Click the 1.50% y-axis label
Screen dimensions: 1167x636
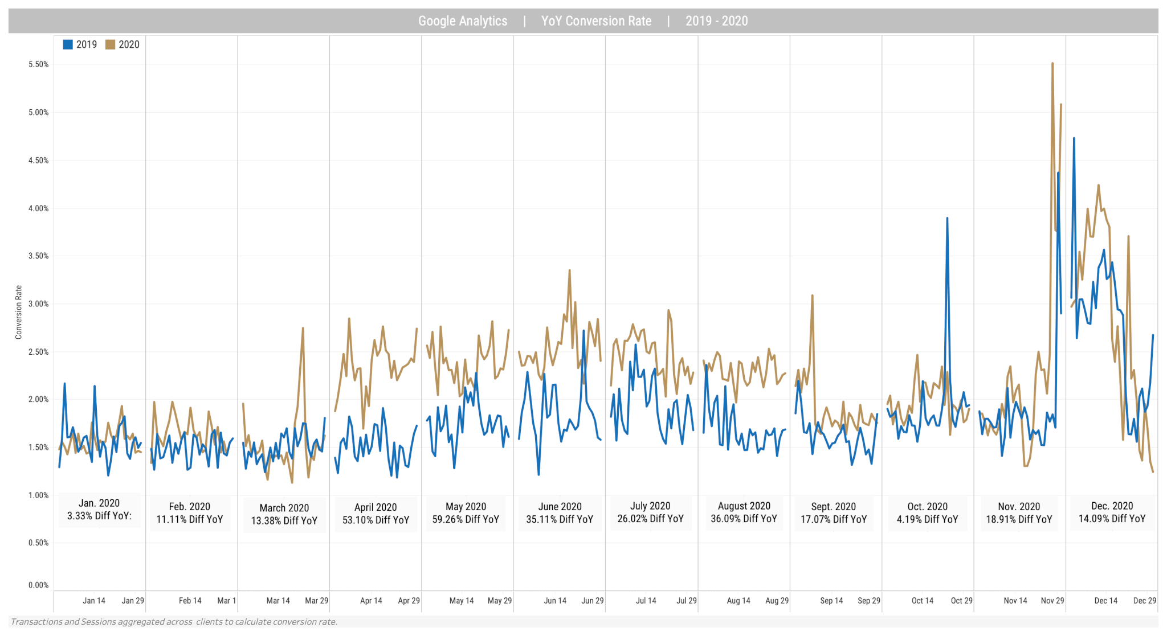pos(39,447)
